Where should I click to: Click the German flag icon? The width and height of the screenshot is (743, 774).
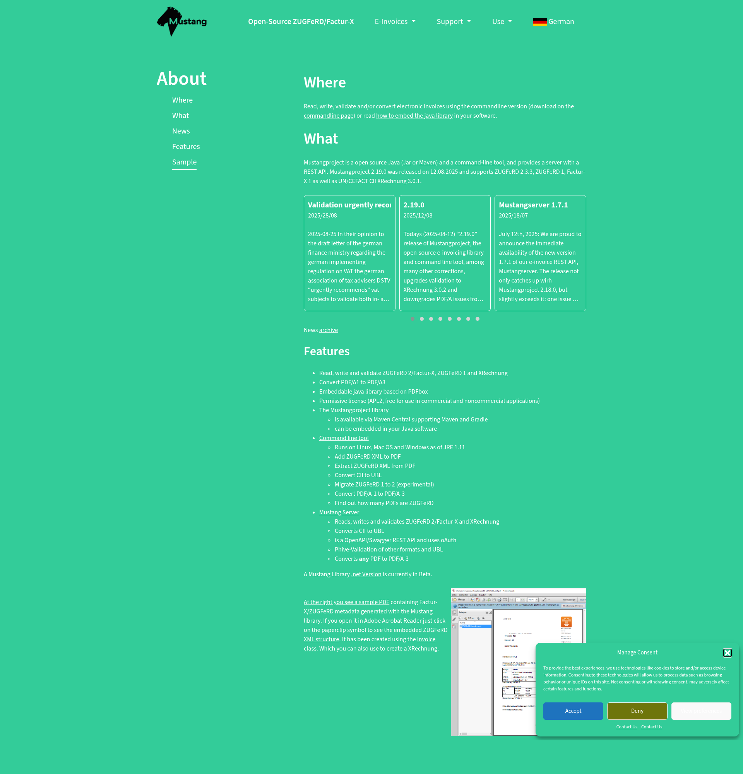click(x=540, y=22)
